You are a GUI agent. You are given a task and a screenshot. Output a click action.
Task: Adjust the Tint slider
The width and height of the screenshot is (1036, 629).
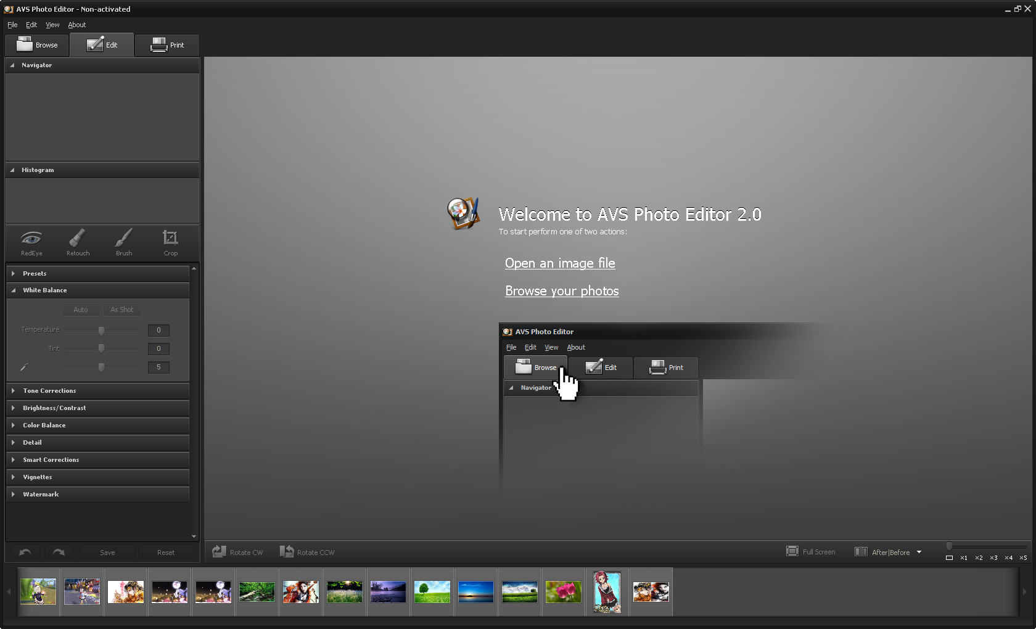tap(101, 348)
